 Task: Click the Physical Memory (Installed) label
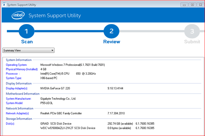(22, 69)
